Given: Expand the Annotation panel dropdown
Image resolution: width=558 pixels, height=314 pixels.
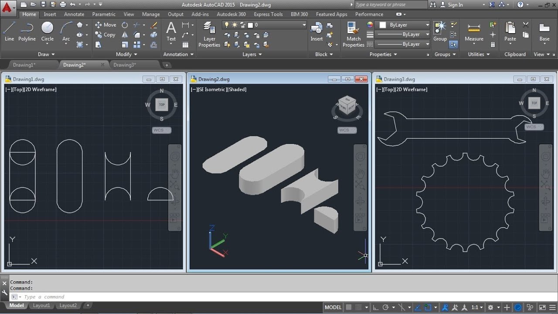Looking at the screenshot, I should click(178, 55).
